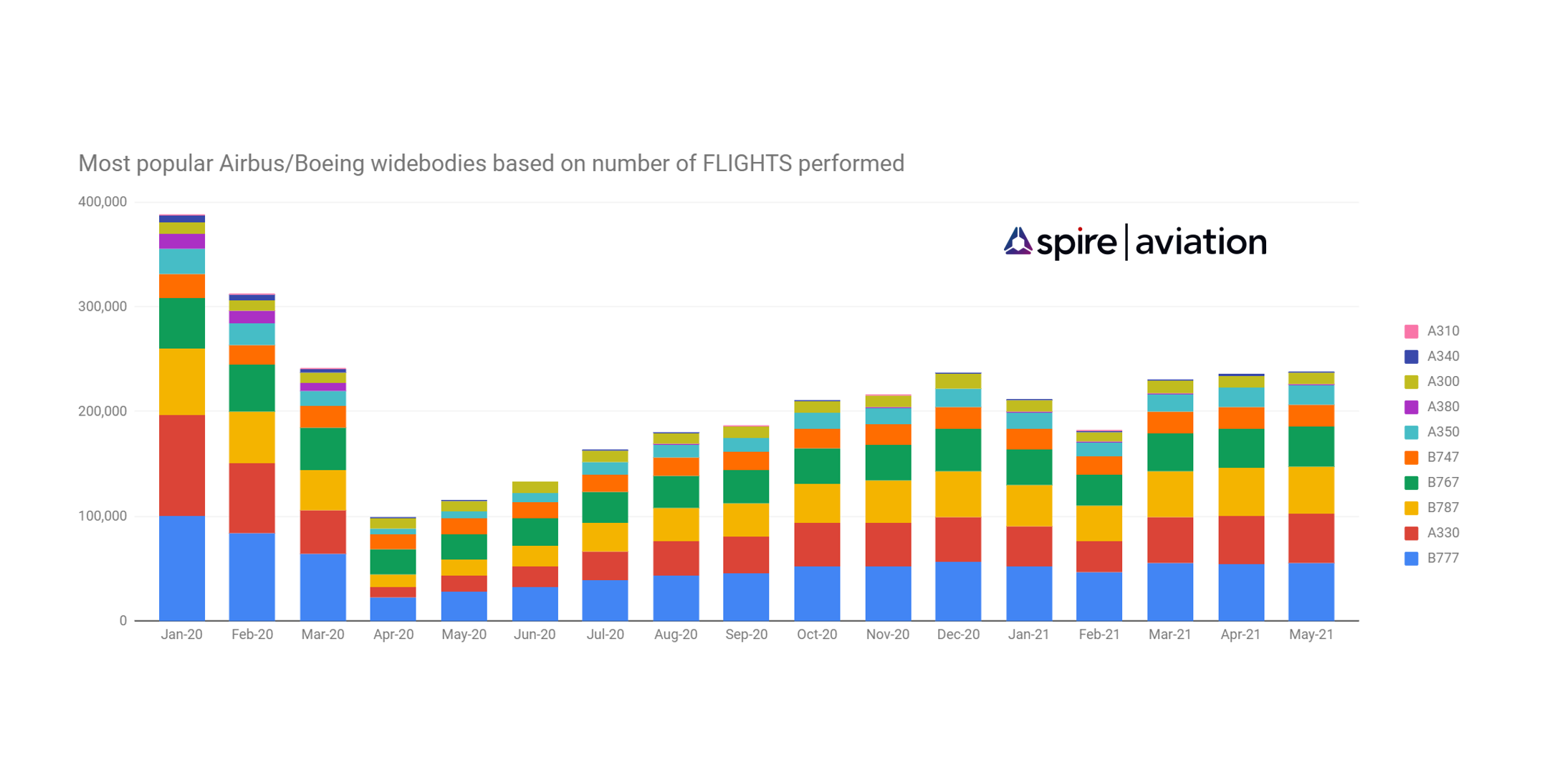Viewport: 1560px width, 780px height.
Task: Click the Spire logo triangle icon
Action: pyautogui.click(x=1018, y=241)
